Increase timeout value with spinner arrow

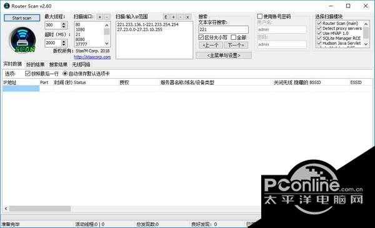click(64, 41)
